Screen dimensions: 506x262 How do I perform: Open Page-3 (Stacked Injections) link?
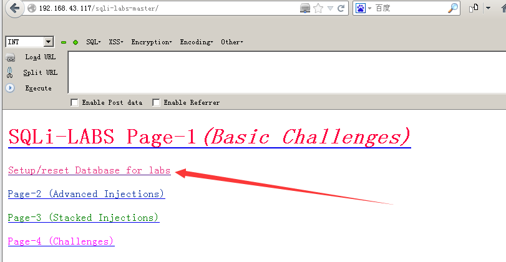point(84,218)
